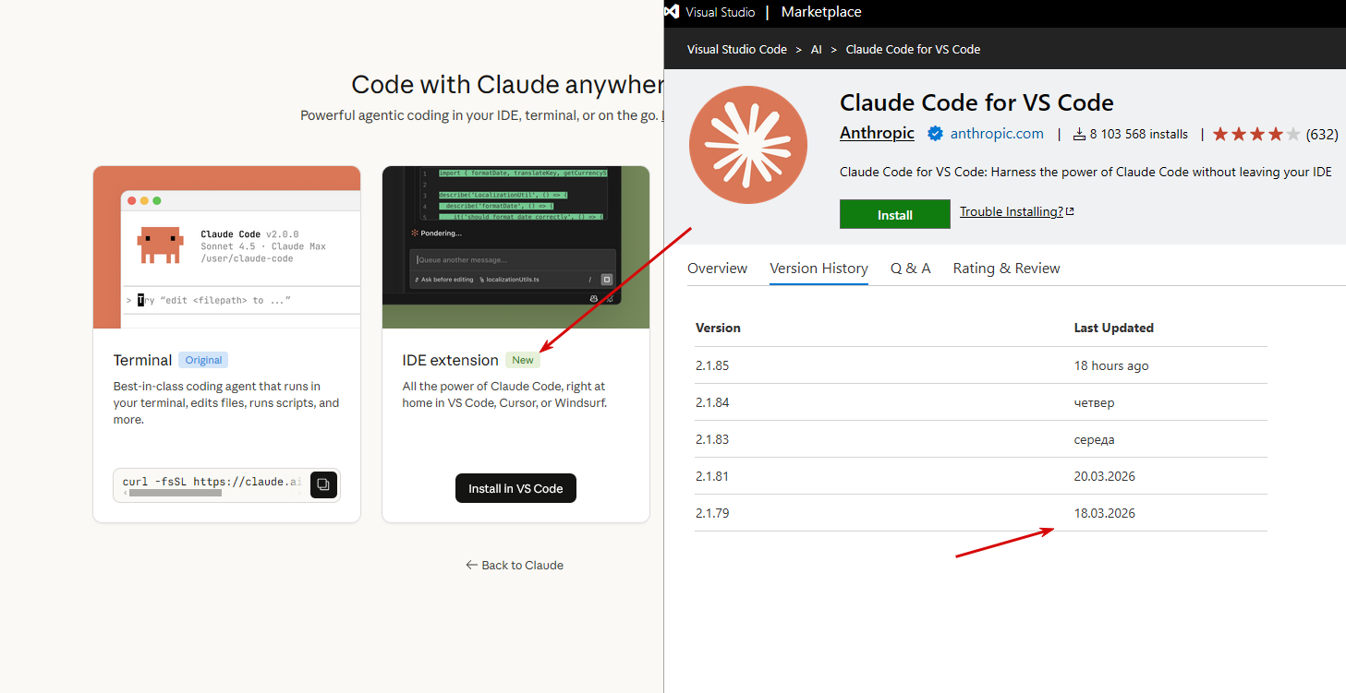This screenshot has height=693, width=1346.
Task: Click the curl command text field
Action: pos(212,482)
